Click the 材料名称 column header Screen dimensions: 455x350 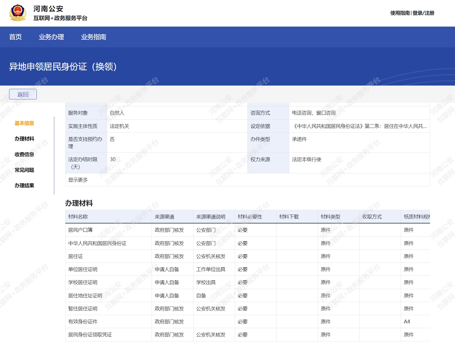click(78, 217)
